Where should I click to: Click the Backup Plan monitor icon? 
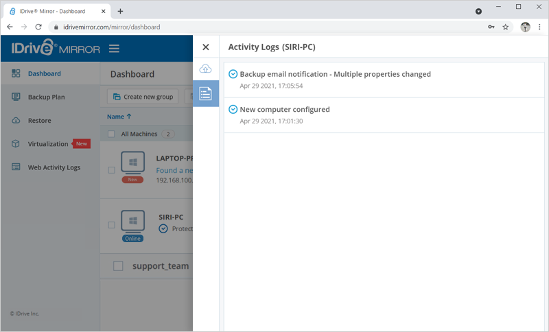point(16,97)
